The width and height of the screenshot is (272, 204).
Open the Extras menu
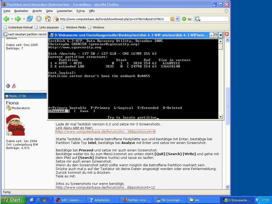tap(81, 11)
